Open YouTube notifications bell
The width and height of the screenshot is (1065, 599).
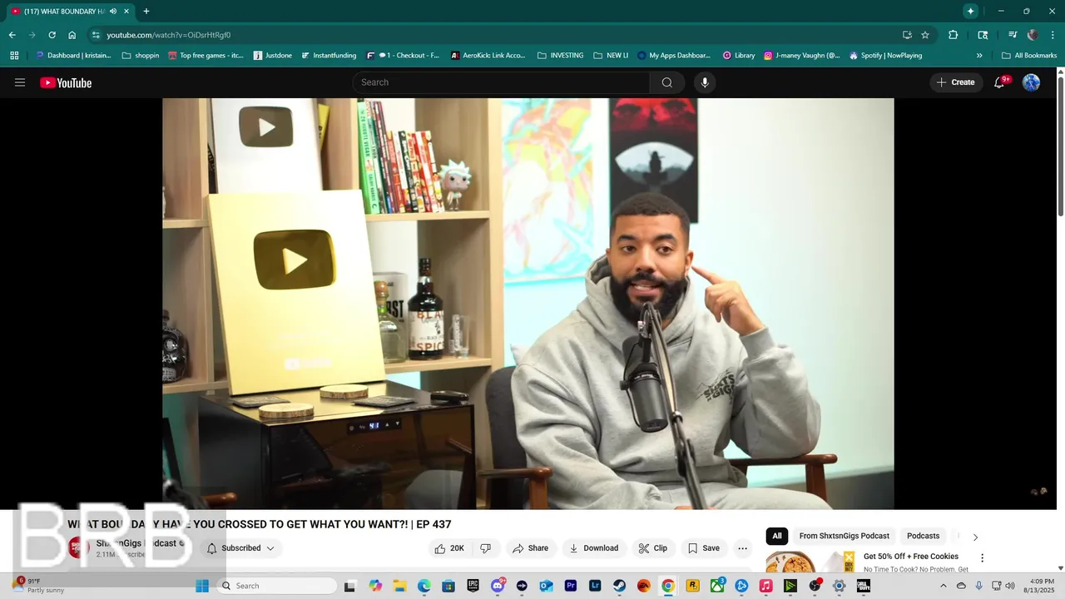click(1000, 82)
